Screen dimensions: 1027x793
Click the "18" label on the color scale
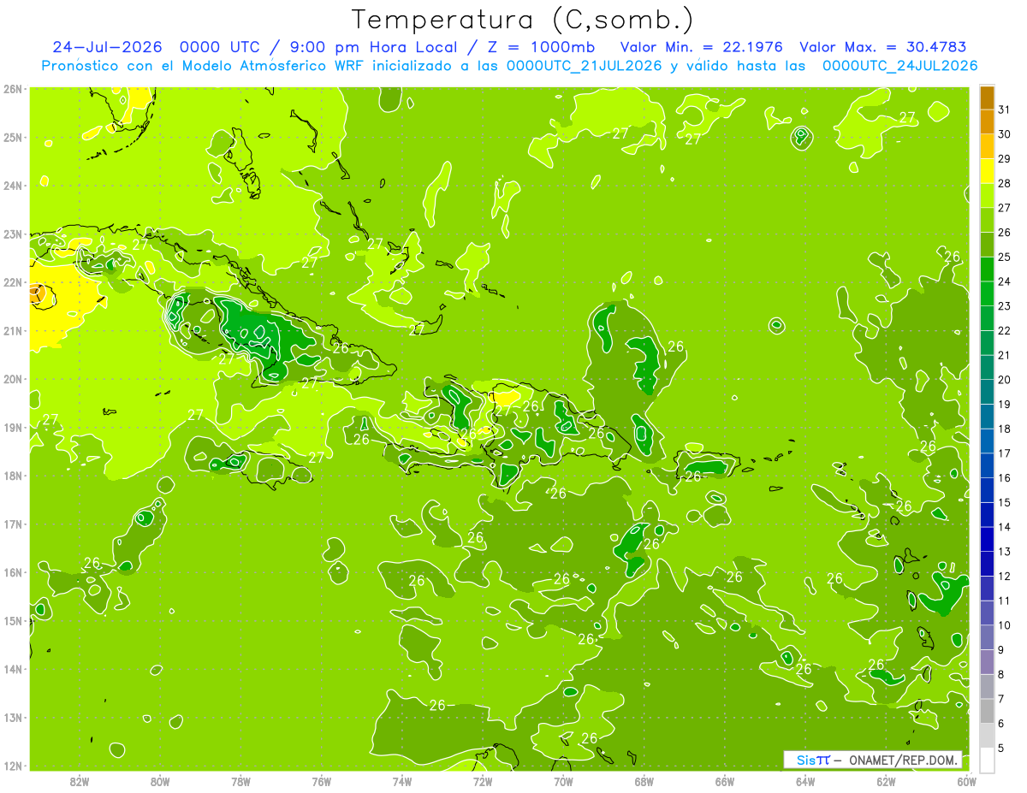click(1004, 429)
